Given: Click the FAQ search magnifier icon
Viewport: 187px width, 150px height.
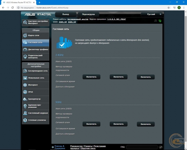Looking at the screenshot, I should click(x=161, y=147).
